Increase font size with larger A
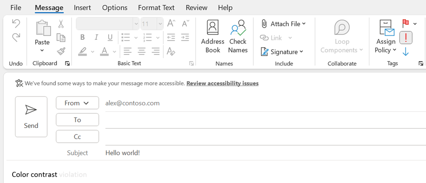Screen dimensions: 426x183 pyautogui.click(x=171, y=23)
